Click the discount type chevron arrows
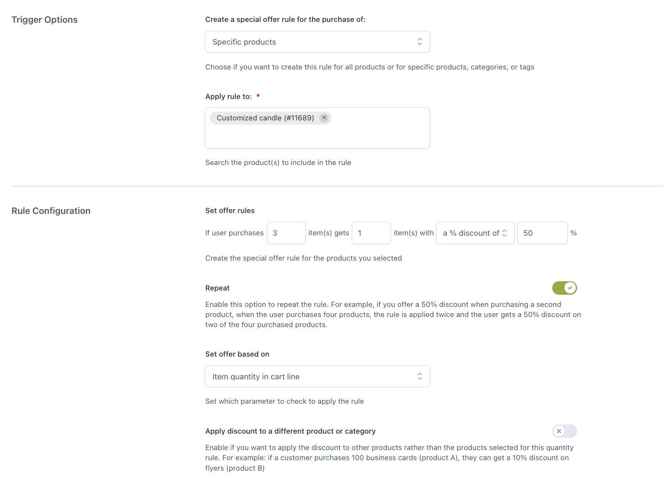663x485 pixels. coord(505,233)
